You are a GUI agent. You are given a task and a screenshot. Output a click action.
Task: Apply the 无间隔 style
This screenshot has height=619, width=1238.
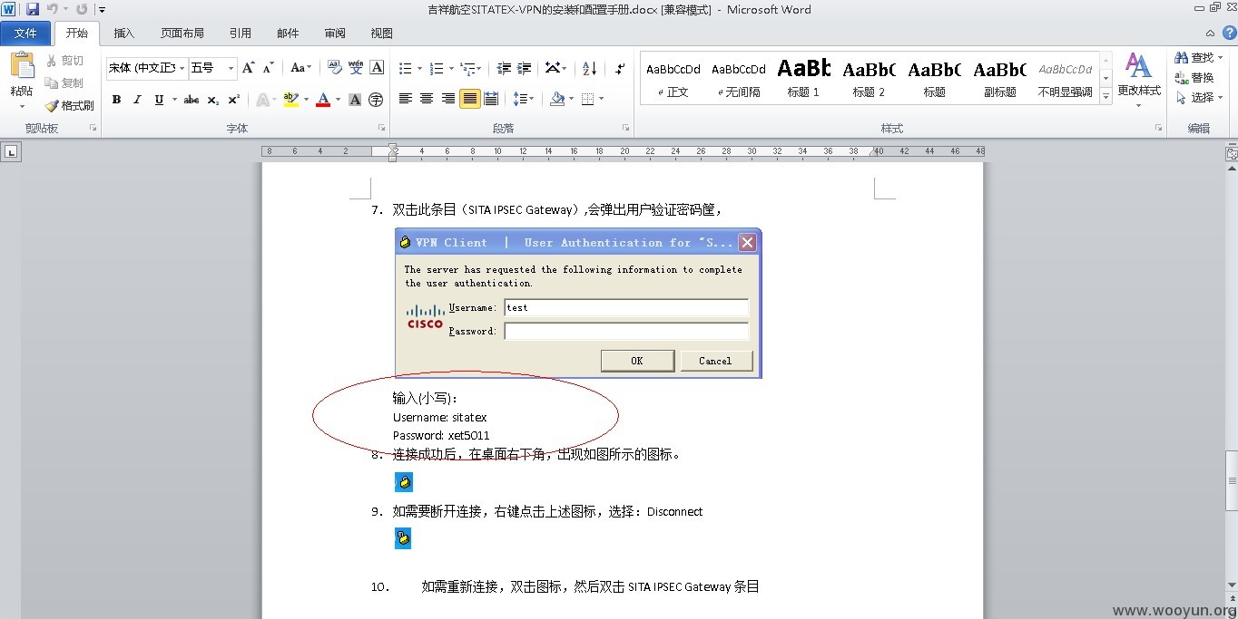point(738,78)
